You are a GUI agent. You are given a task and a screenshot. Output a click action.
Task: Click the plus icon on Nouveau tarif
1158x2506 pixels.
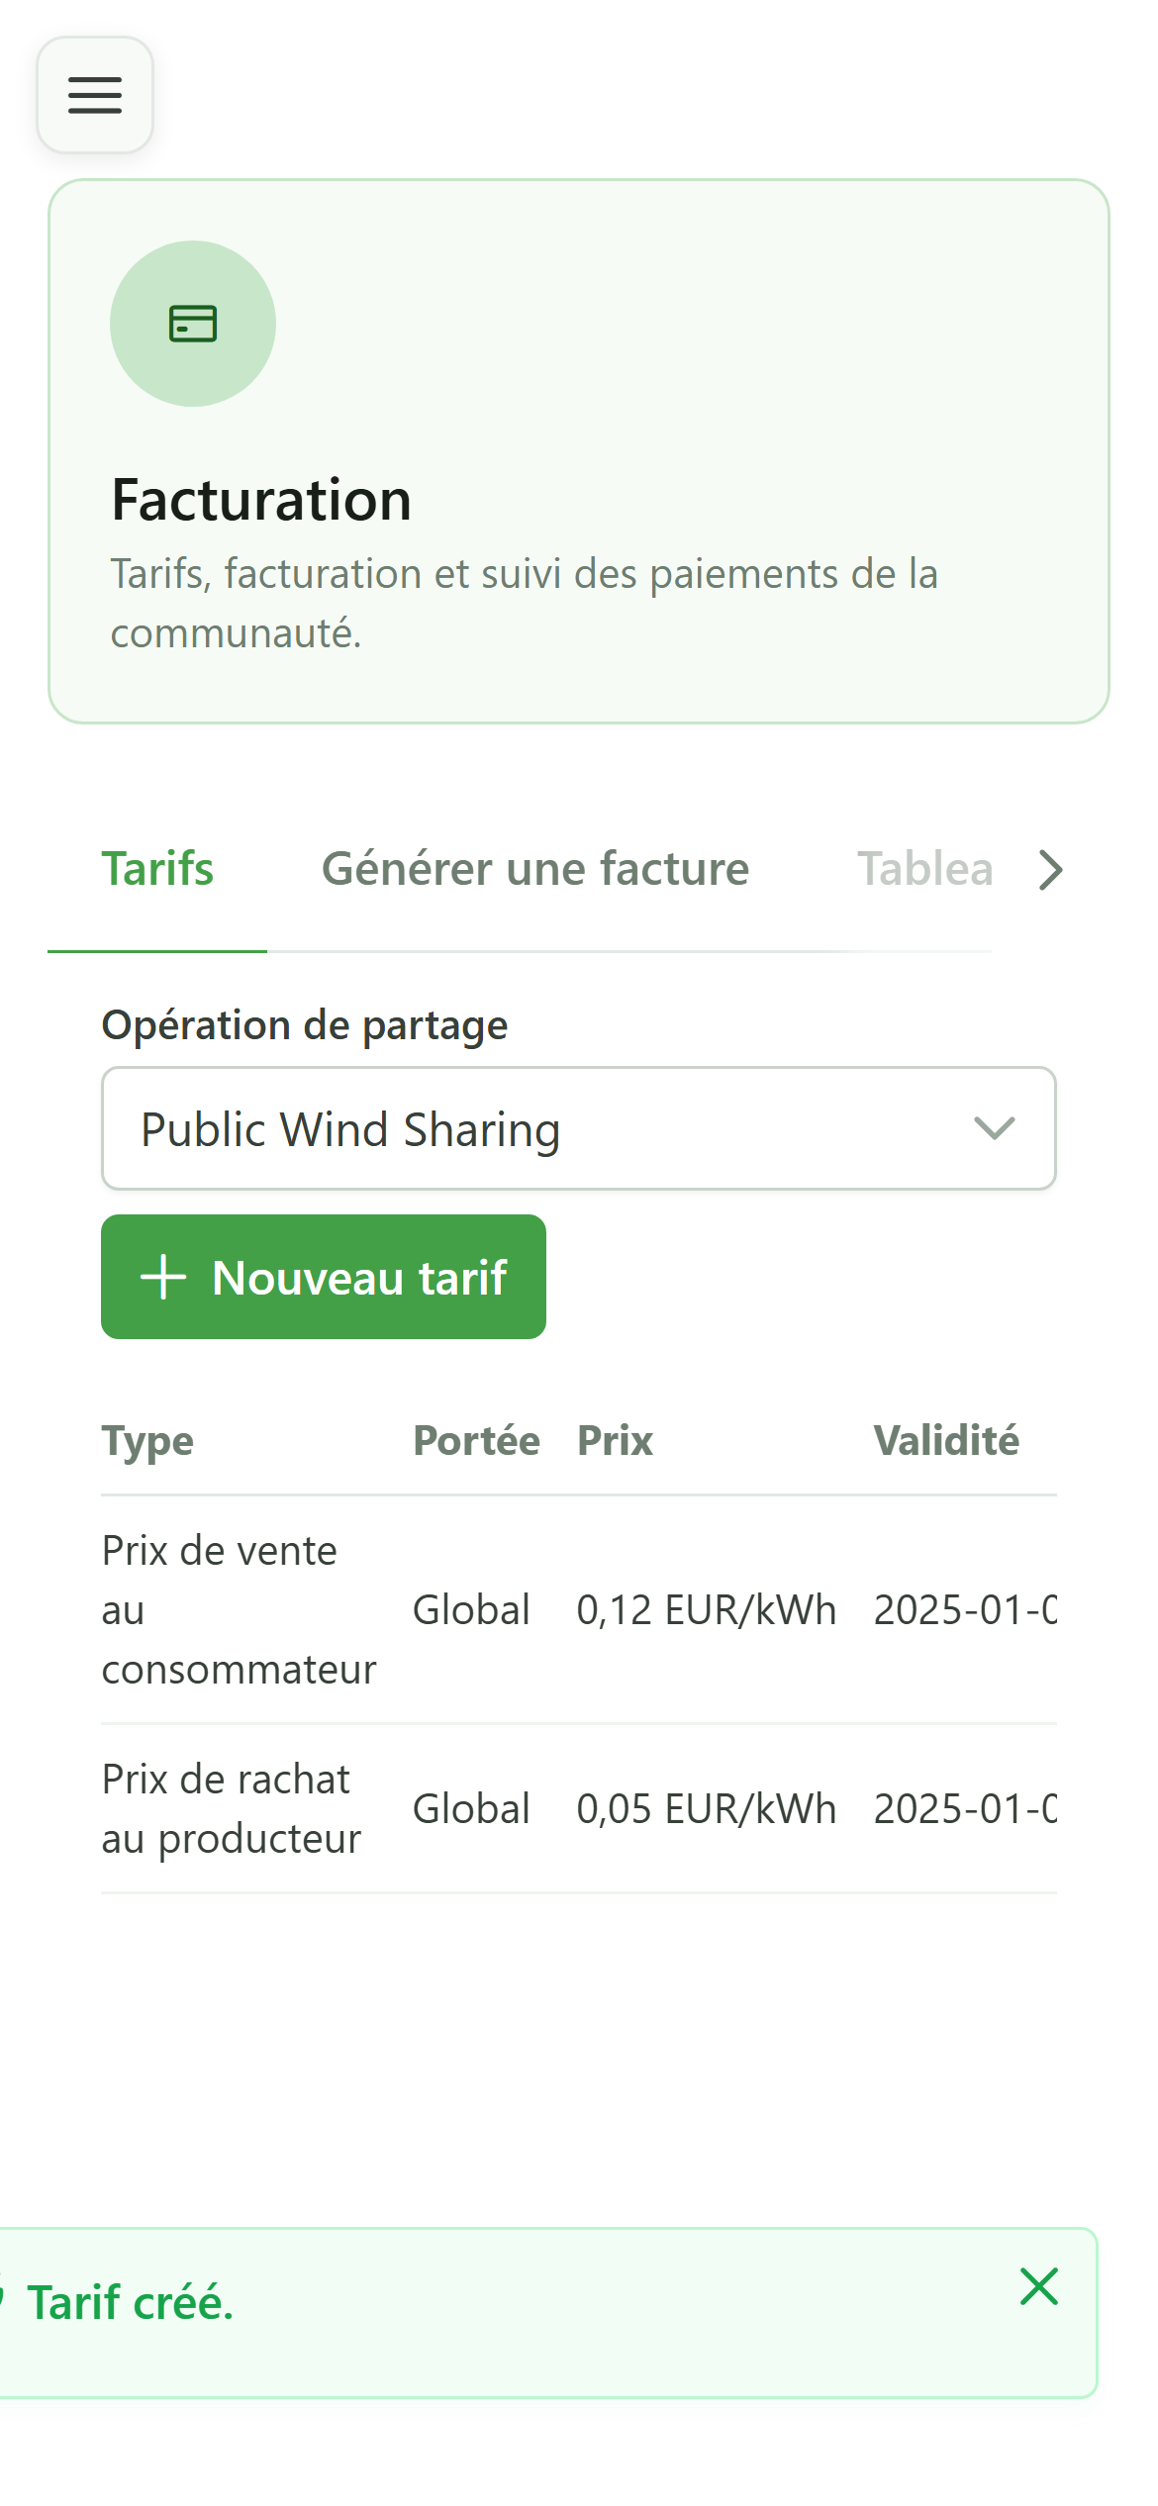pos(163,1277)
